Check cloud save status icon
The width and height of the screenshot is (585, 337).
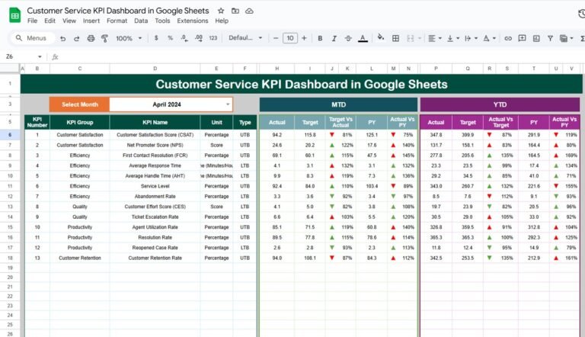point(249,11)
